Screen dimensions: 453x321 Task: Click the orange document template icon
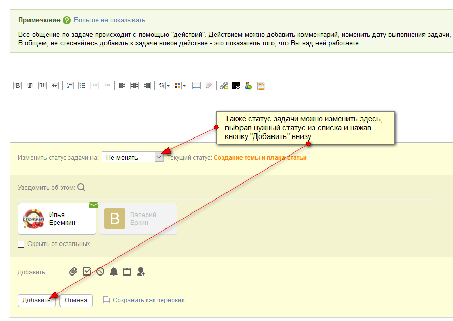pyautogui.click(x=261, y=86)
